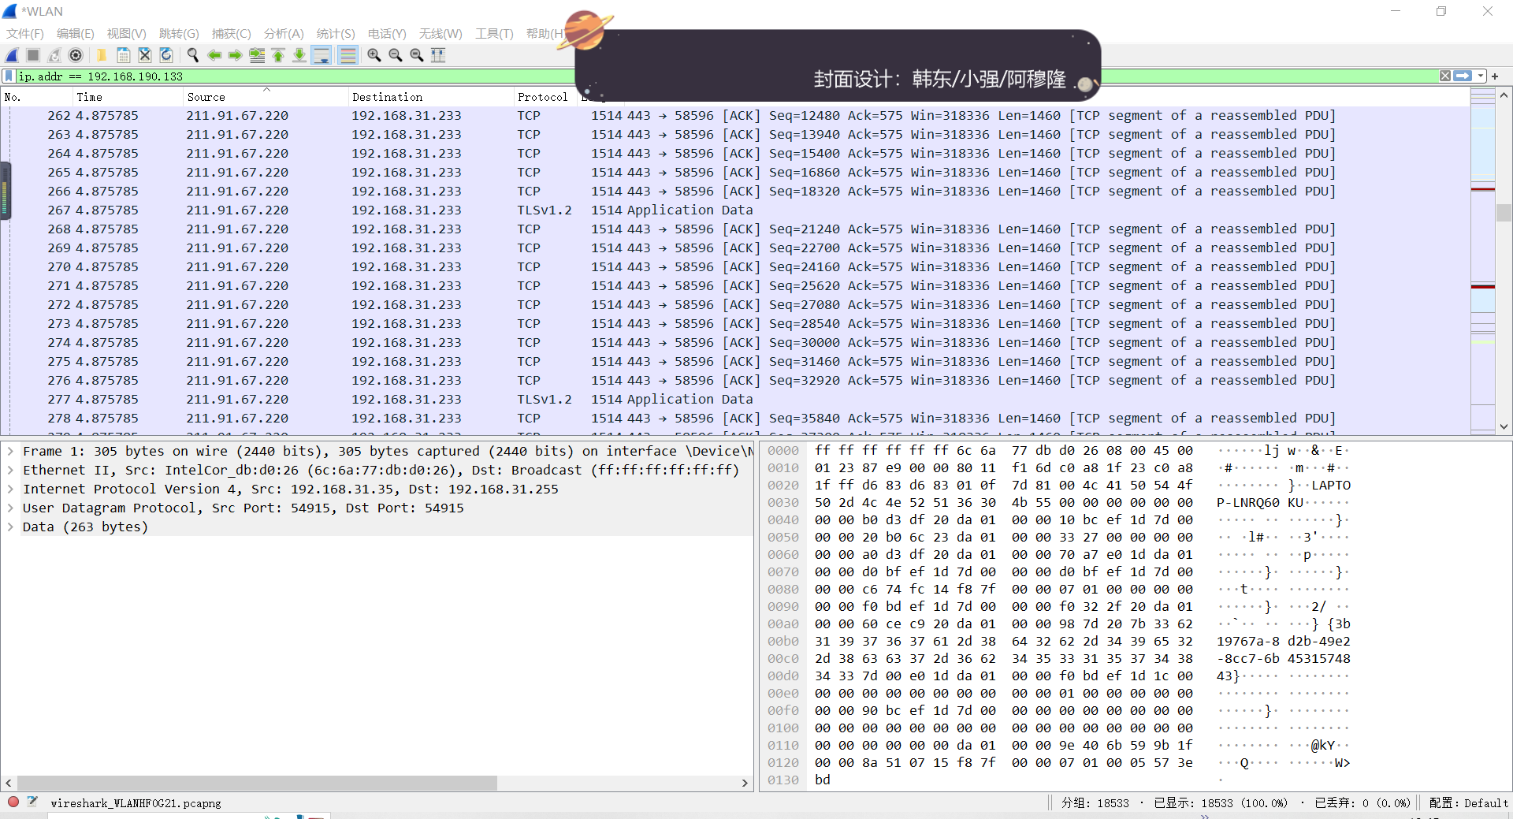The width and height of the screenshot is (1513, 819).
Task: Open the 分析(A) menu
Action: [284, 34]
